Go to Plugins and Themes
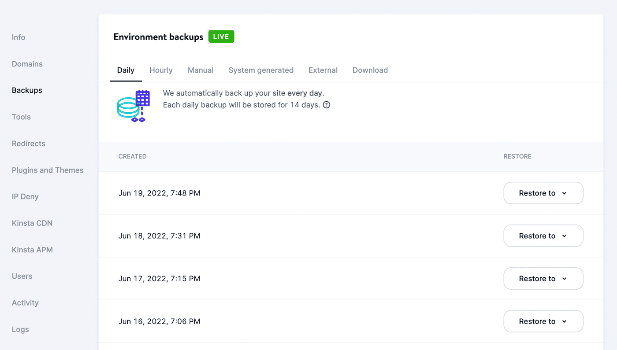 [x=48, y=170]
